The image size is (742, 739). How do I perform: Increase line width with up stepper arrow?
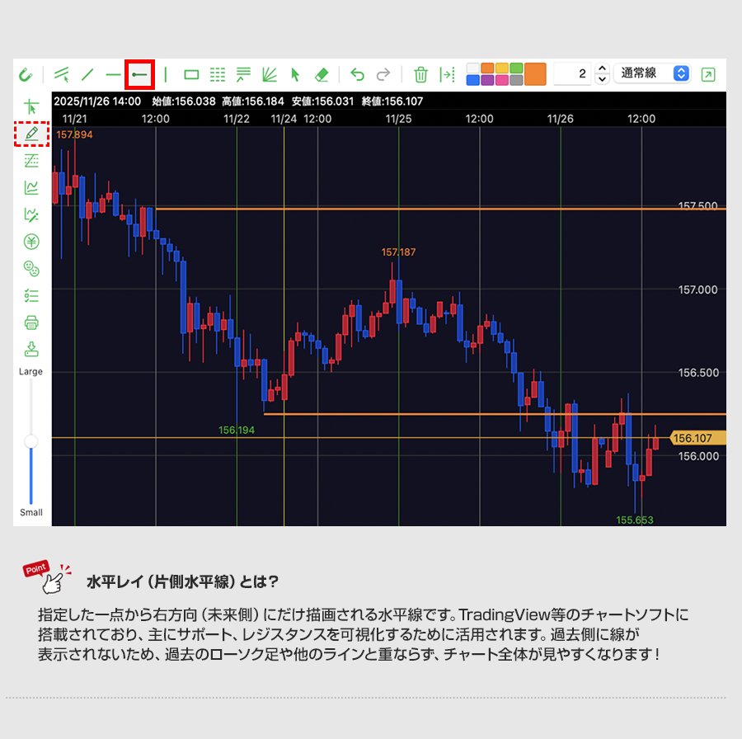(x=602, y=69)
